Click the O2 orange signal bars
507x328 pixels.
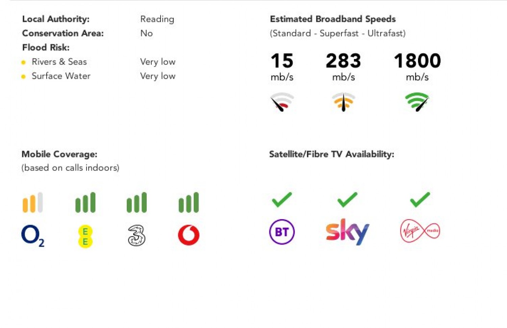click(x=32, y=202)
